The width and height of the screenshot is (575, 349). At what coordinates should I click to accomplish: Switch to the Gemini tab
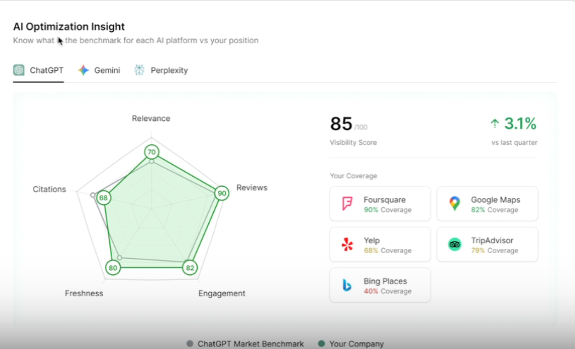click(107, 70)
